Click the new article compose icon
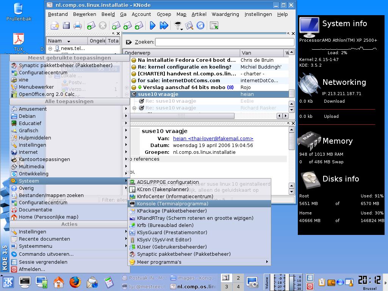The image size is (388, 291). tap(55, 25)
